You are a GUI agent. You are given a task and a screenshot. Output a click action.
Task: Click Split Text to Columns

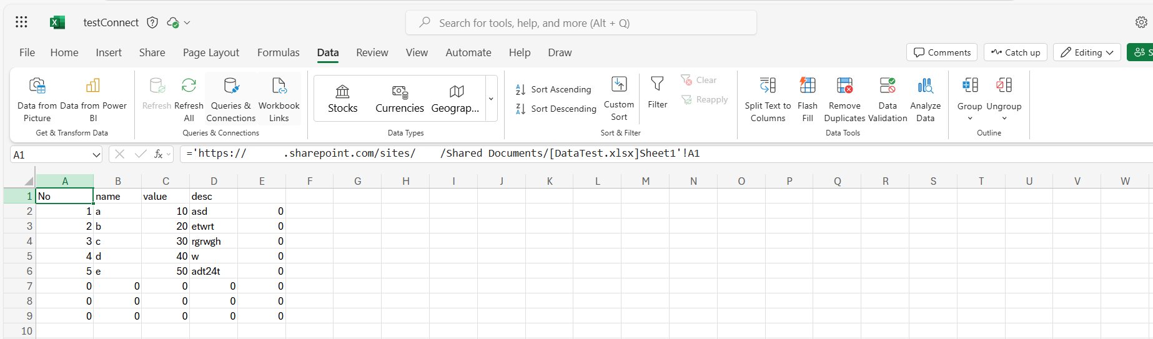pyautogui.click(x=768, y=101)
